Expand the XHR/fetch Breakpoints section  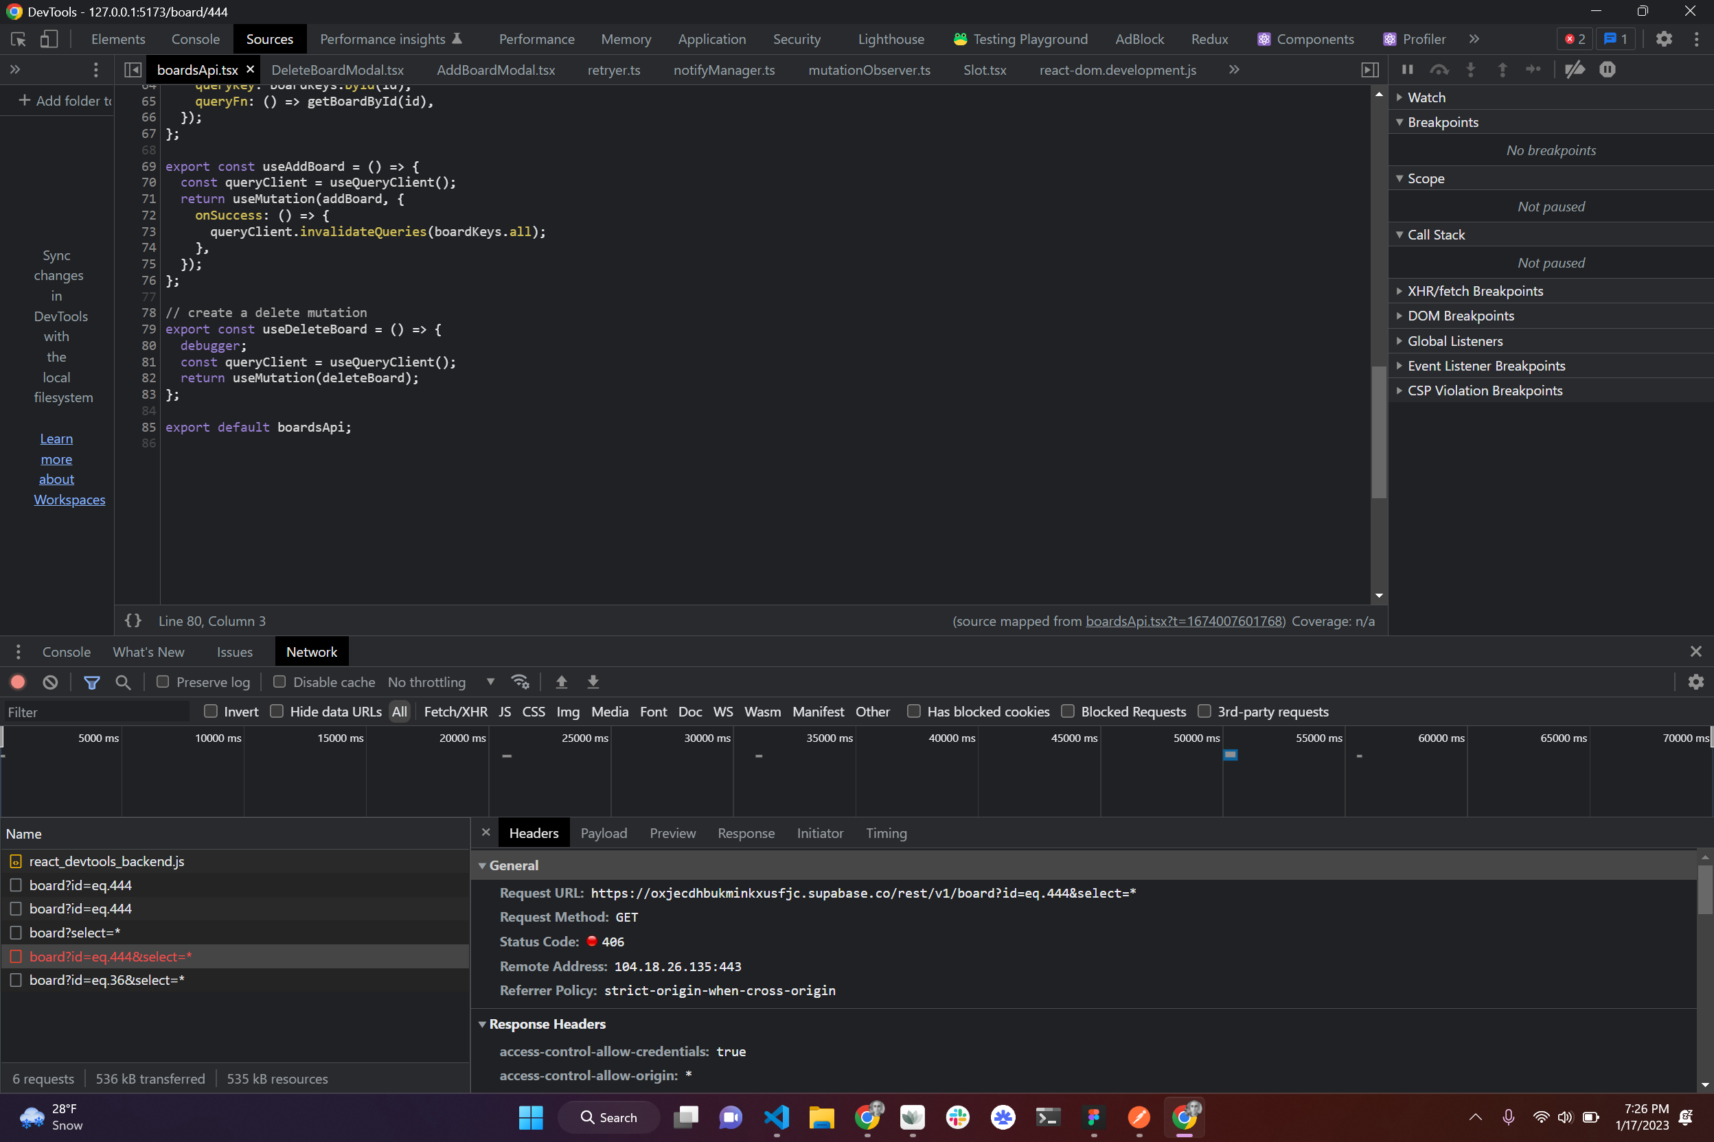pyautogui.click(x=1474, y=291)
